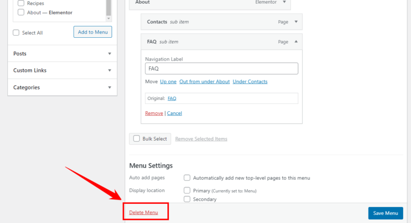The width and height of the screenshot is (411, 223).
Task: Remove the FAQ menu item
Action: [x=154, y=113]
